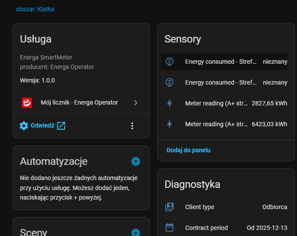The image size is (297, 236).
Task: Select Meter reading 2827,65 kWh row
Action: click(225, 103)
